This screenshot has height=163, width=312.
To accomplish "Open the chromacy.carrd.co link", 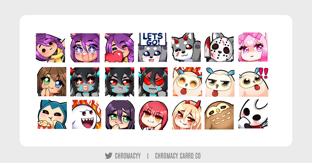I will pyautogui.click(x=178, y=156).
